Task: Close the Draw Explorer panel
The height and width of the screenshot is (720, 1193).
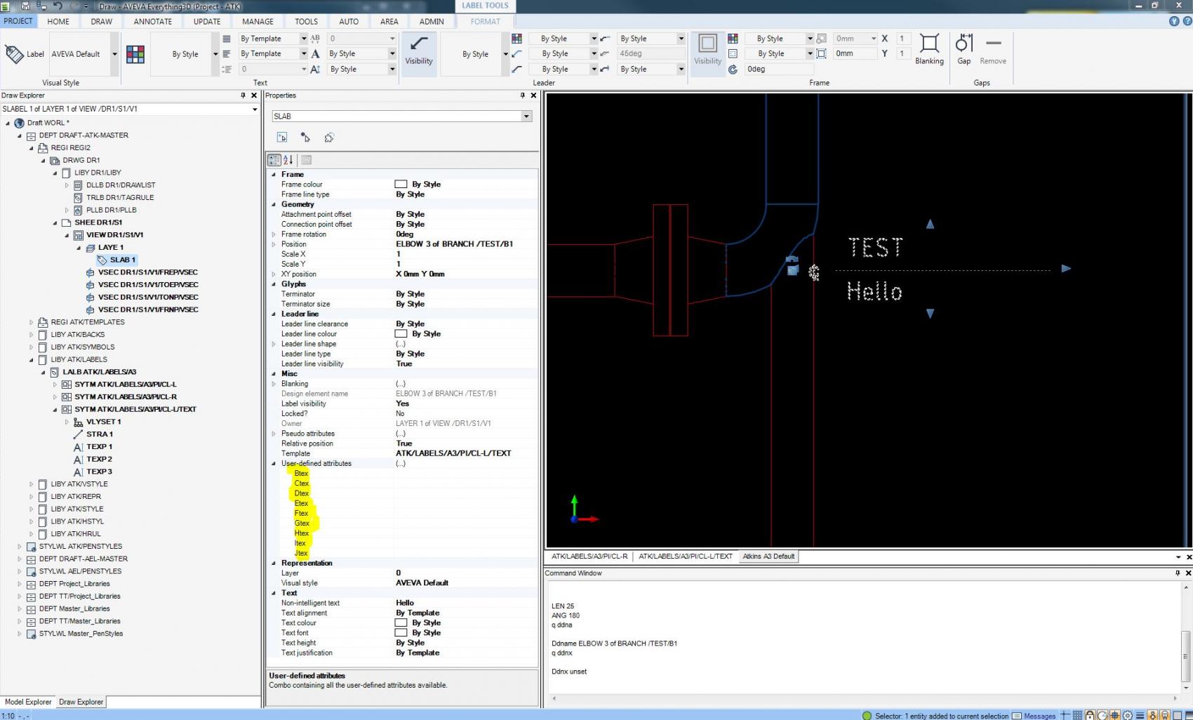Action: [254, 95]
